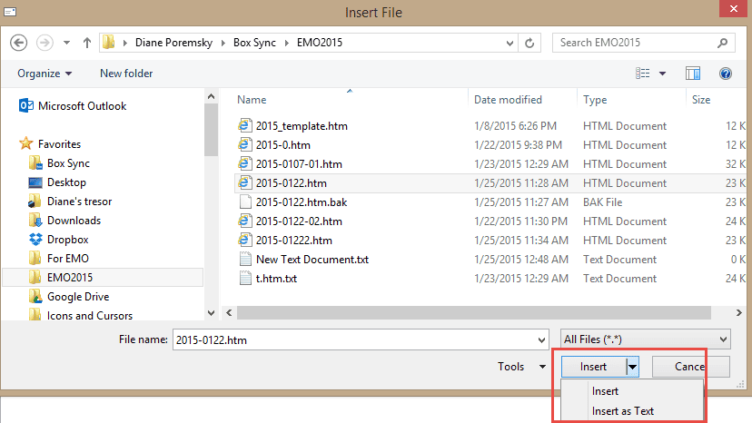Go up one folder level
This screenshot has width=752, height=423.
coord(87,43)
